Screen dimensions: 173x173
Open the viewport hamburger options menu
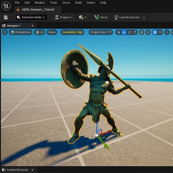pyautogui.click(x=5, y=32)
